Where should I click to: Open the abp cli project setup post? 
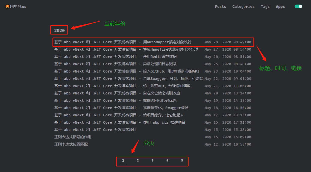(x=120, y=122)
